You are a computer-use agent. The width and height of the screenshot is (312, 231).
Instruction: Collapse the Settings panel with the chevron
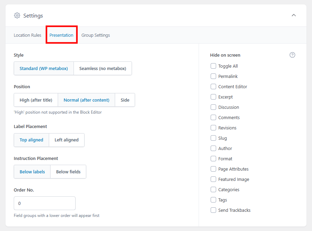coord(294,15)
